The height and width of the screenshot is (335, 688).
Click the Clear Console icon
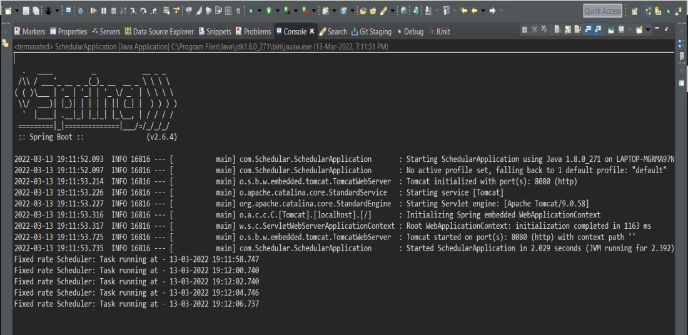(557, 29)
